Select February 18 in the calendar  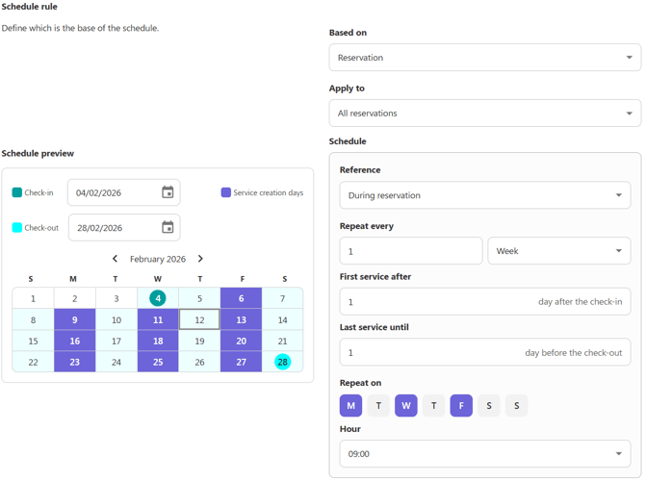tap(158, 341)
